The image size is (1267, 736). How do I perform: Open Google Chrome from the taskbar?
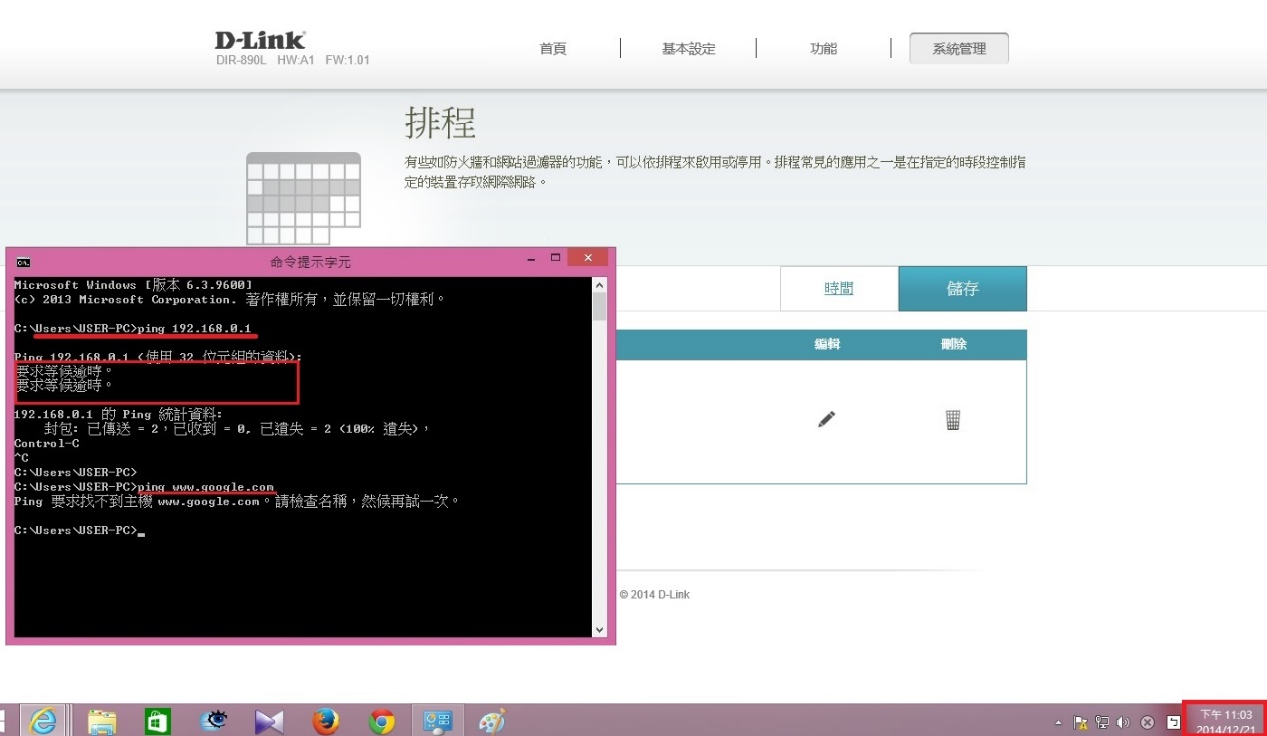pyautogui.click(x=381, y=721)
